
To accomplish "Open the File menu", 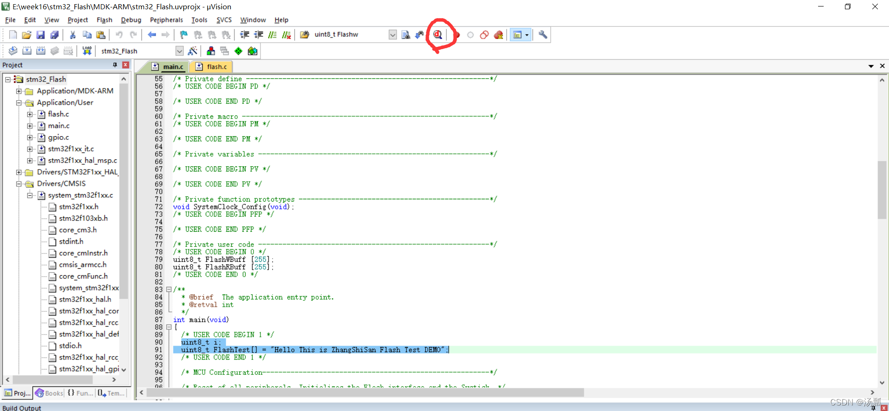I will tap(10, 20).
